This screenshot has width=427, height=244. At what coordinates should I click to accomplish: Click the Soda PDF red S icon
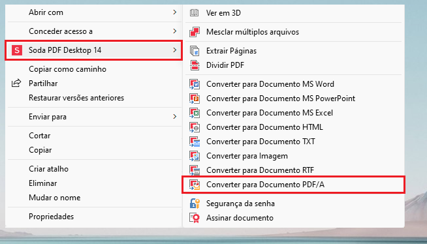(x=17, y=50)
